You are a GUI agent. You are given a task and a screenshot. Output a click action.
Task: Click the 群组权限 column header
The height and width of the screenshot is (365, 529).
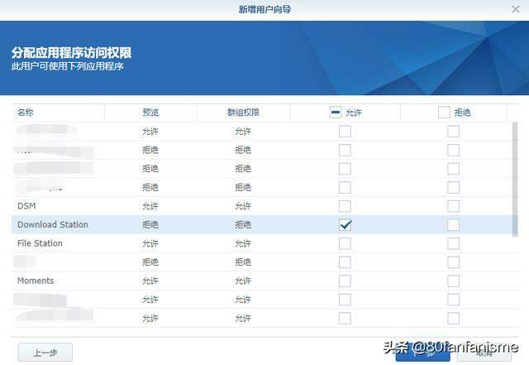click(243, 113)
